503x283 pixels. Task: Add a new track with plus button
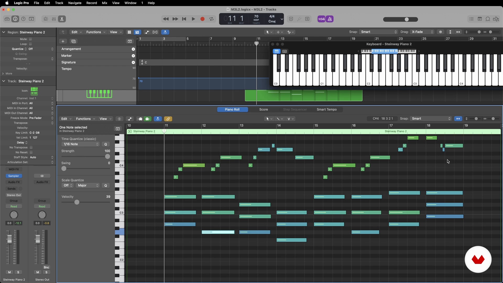tap(63, 41)
